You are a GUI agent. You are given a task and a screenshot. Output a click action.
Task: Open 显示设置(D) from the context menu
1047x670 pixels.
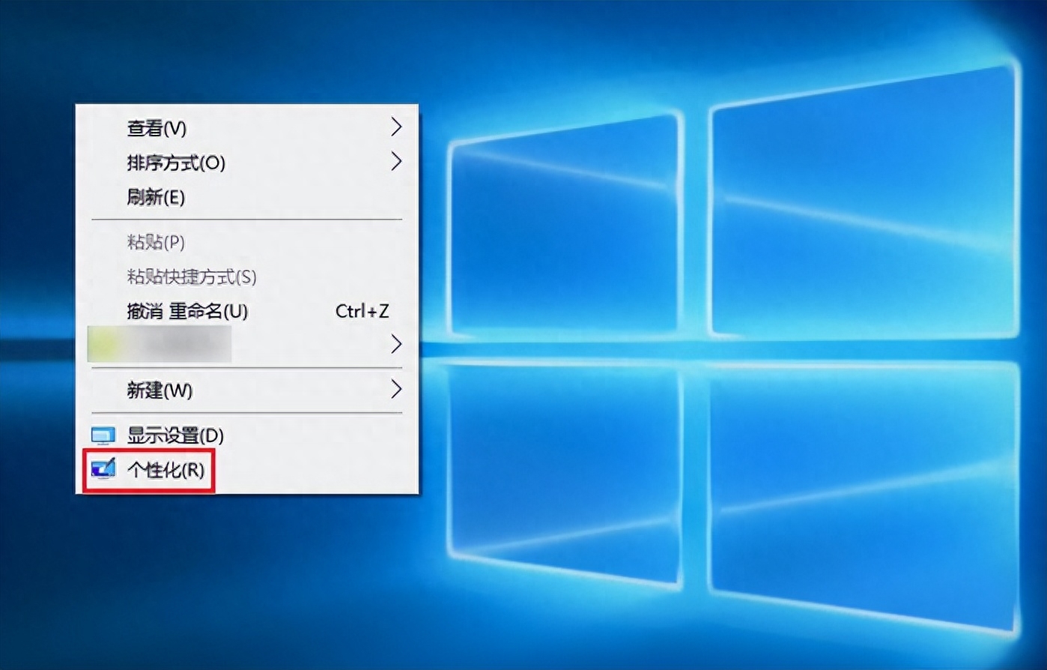(x=175, y=435)
